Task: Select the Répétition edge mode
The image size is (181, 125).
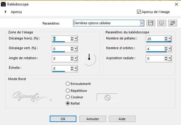Action: pos(68,91)
